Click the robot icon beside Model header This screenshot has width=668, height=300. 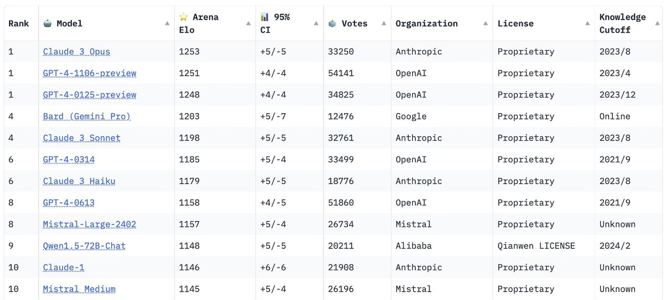click(x=47, y=23)
